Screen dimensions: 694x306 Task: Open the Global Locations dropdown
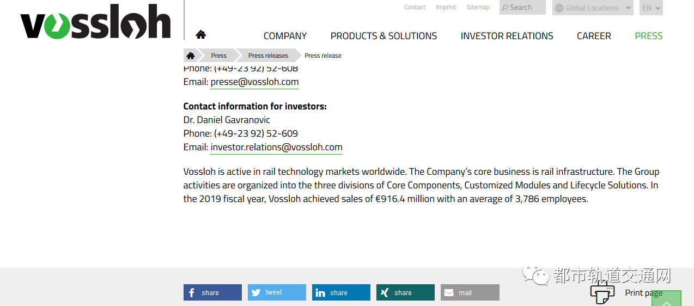pos(593,8)
